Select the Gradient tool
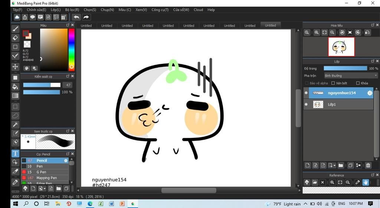Screen dimensions: 380x208 point(15,95)
